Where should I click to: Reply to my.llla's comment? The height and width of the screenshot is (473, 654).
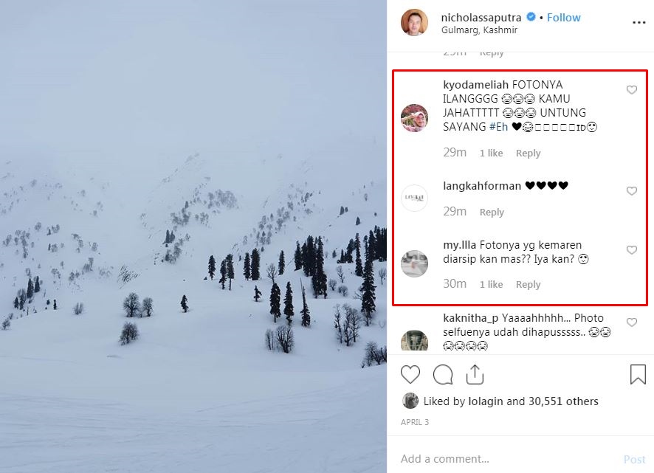pyautogui.click(x=528, y=284)
